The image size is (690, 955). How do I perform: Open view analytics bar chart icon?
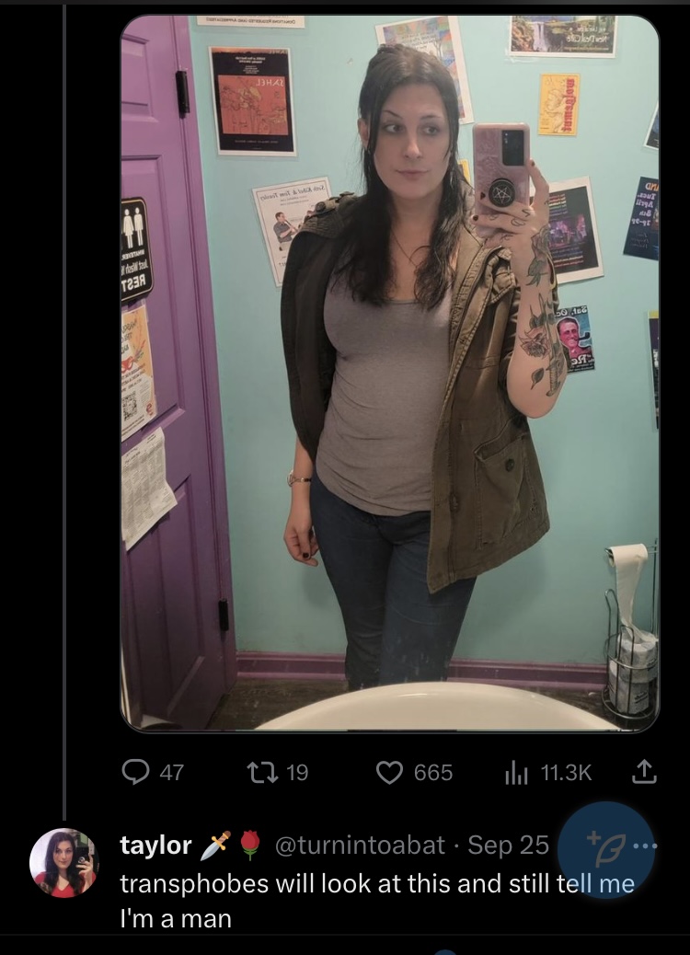[516, 772]
